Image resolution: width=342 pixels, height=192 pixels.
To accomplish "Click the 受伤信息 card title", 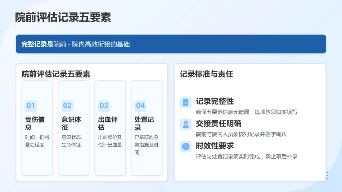I will point(35,123).
